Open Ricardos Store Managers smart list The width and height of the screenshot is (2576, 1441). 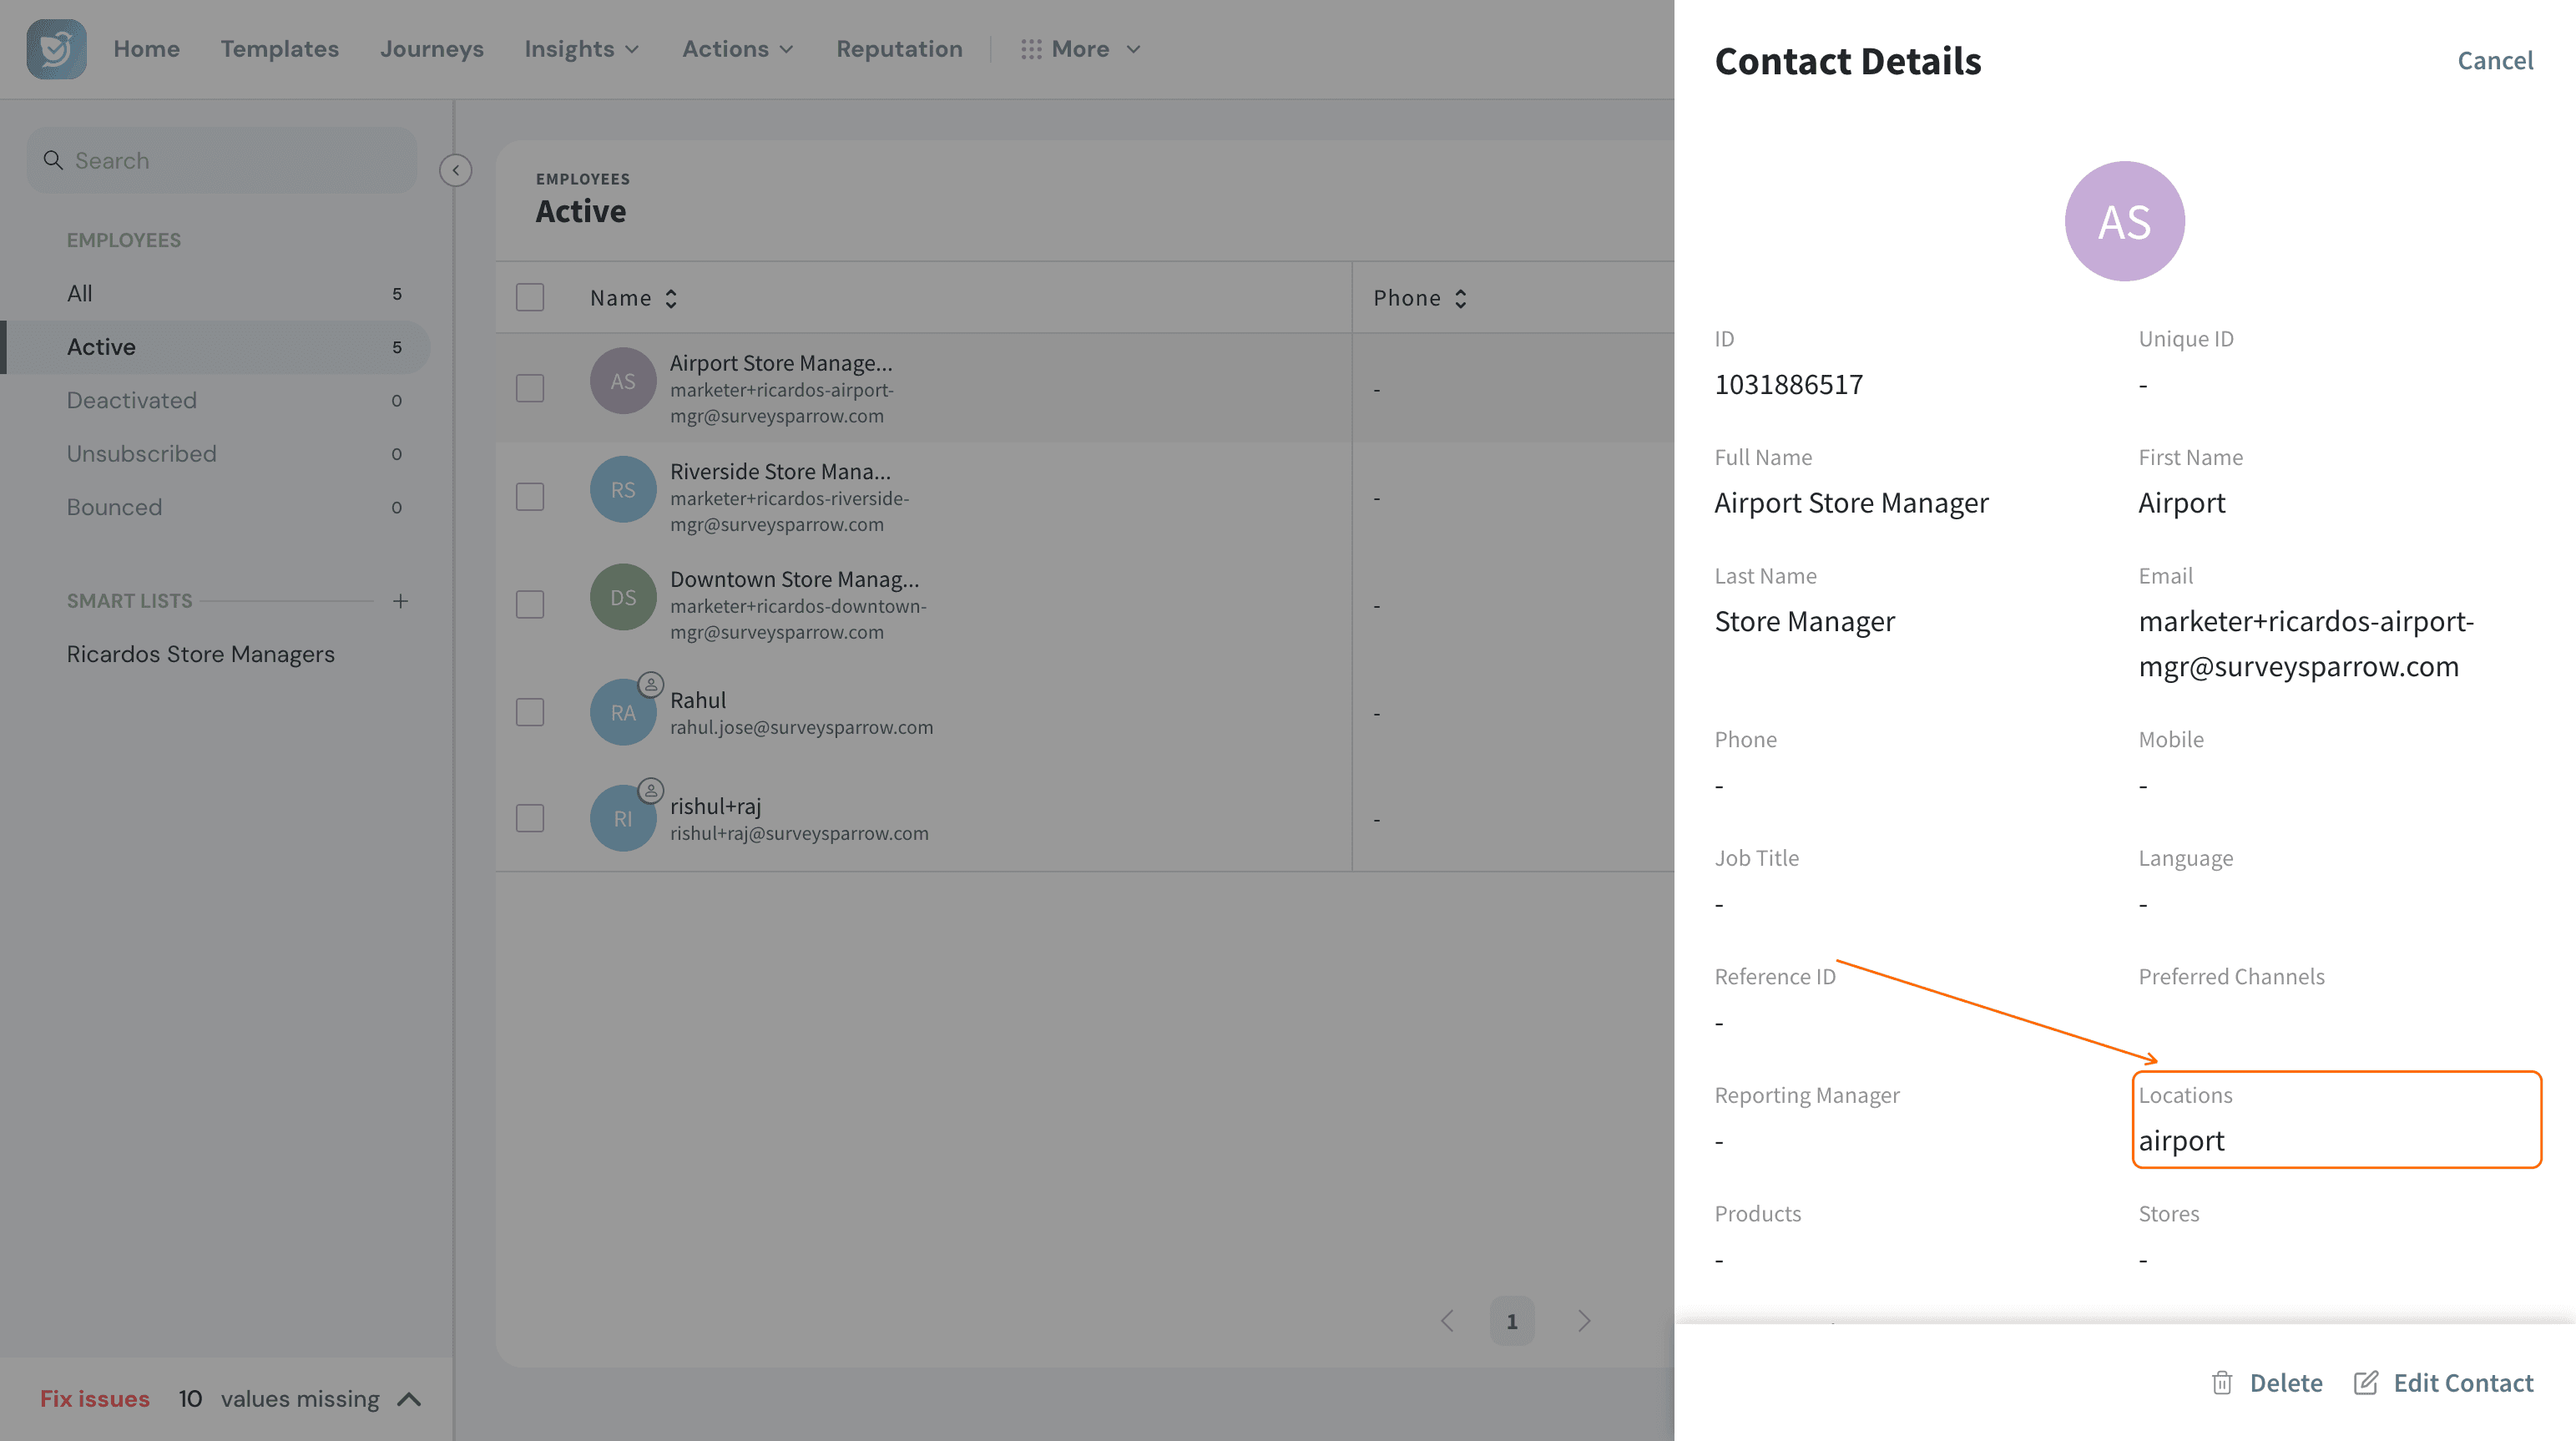click(x=200, y=654)
